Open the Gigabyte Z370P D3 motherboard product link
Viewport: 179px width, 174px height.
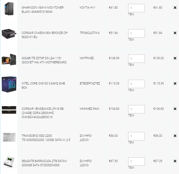44,60
